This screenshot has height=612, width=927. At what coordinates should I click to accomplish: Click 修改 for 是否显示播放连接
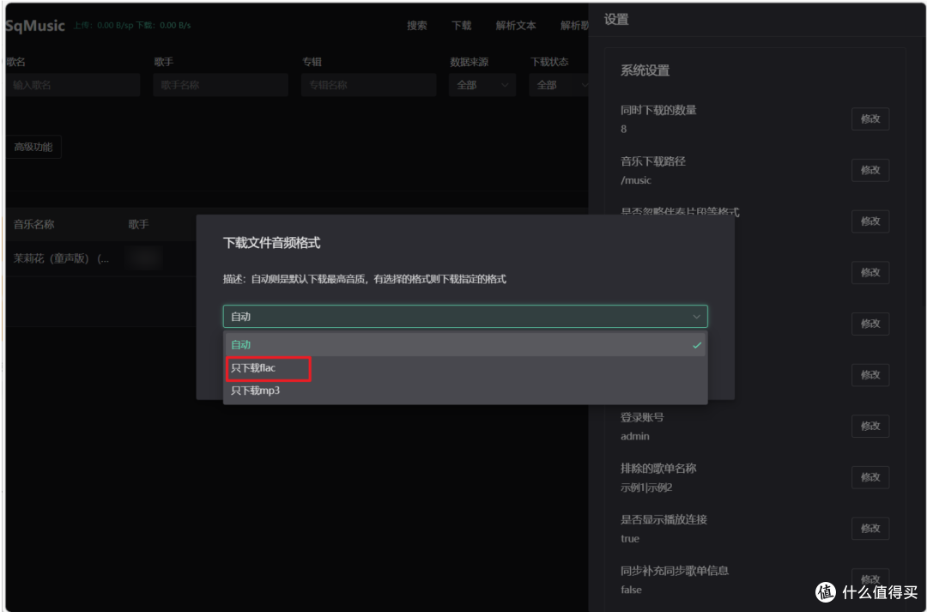[870, 529]
